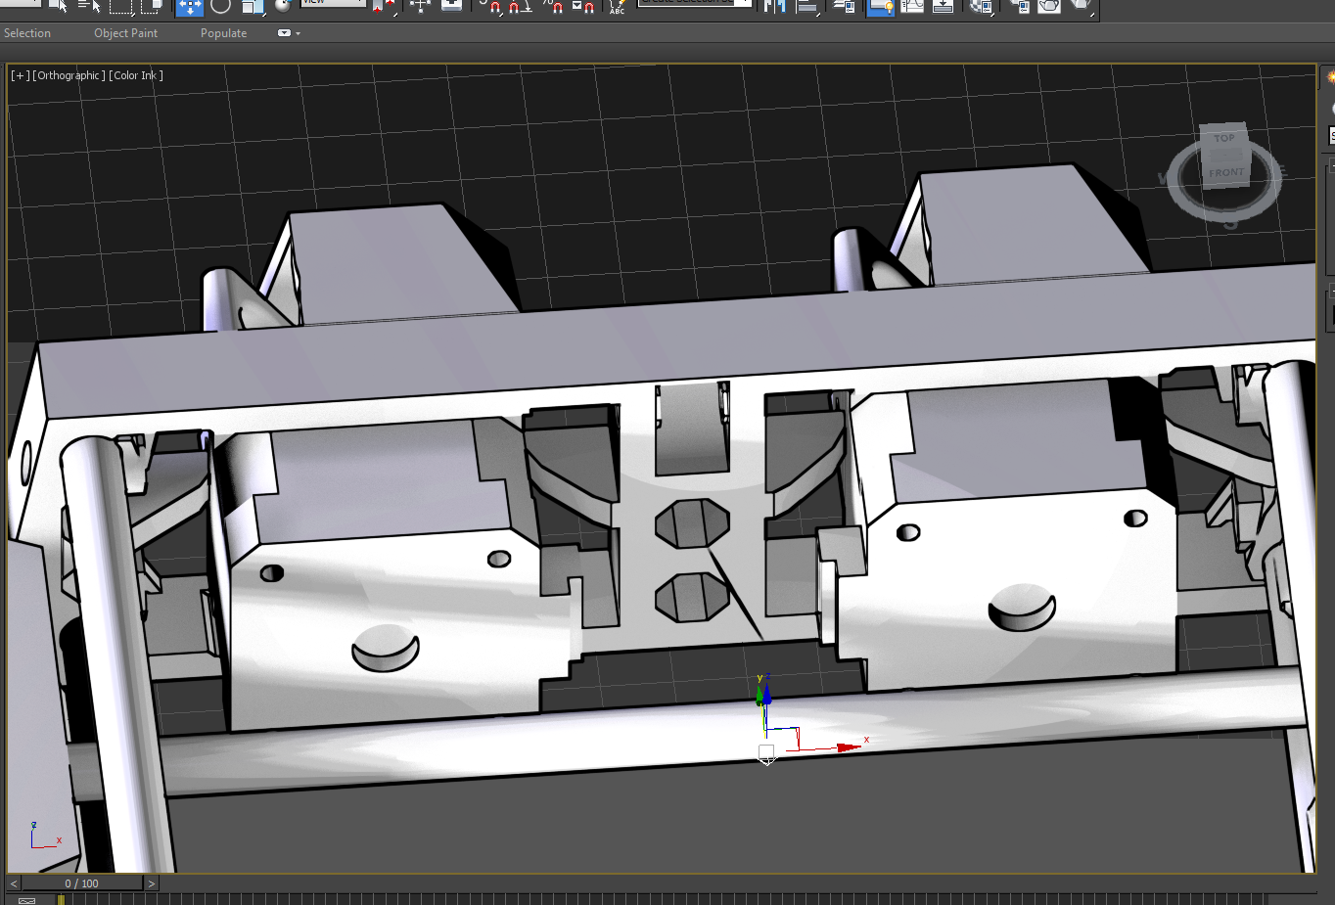Click the [Color Ink] shading label
The width and height of the screenshot is (1335, 905).
tap(136, 75)
